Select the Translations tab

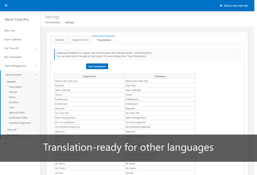pos(104,40)
